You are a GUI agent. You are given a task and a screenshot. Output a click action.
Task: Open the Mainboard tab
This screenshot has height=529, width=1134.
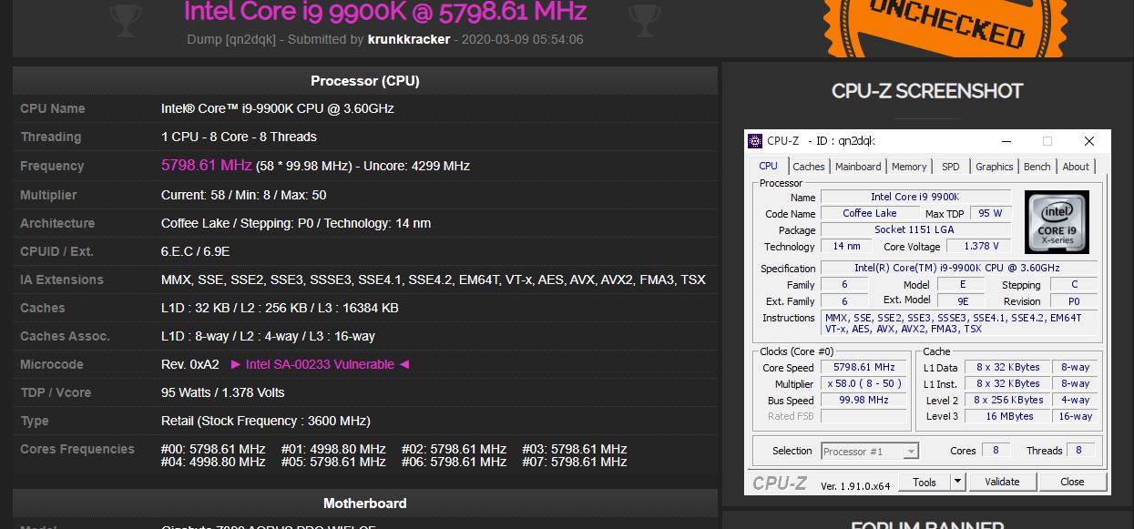click(x=858, y=167)
